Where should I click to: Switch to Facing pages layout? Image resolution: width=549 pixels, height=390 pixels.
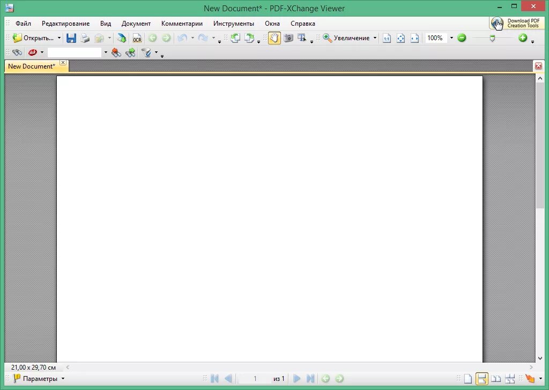[x=496, y=378]
